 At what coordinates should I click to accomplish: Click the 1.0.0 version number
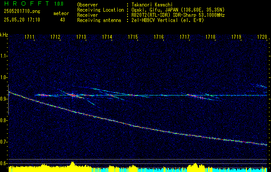[59, 3]
